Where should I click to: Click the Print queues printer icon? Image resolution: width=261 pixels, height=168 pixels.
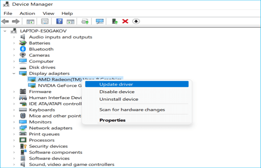tap(23, 134)
